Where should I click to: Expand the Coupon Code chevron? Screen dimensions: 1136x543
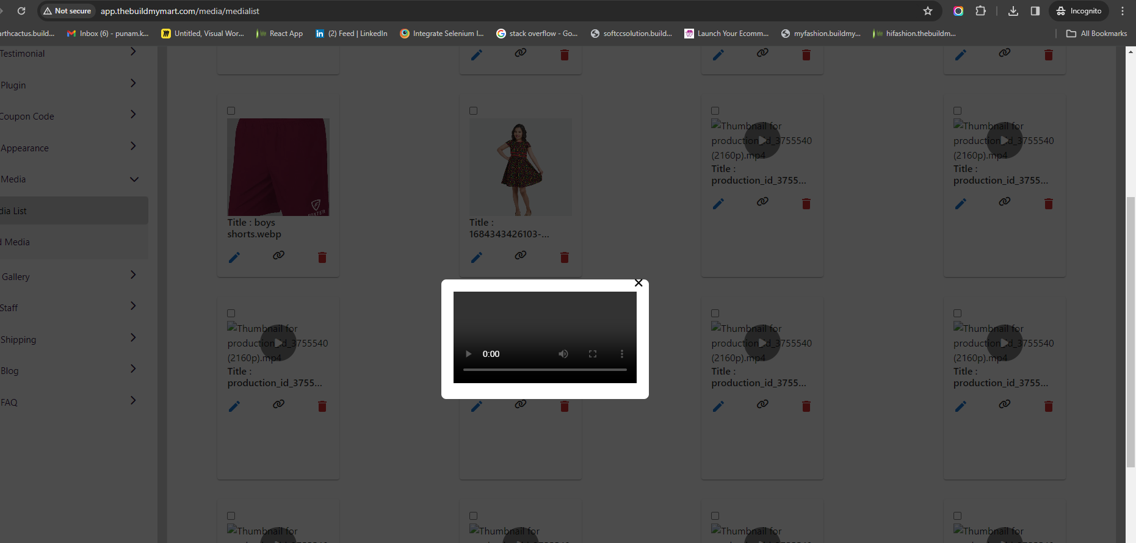(x=133, y=114)
